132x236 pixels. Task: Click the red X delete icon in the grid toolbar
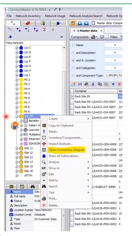(119, 84)
